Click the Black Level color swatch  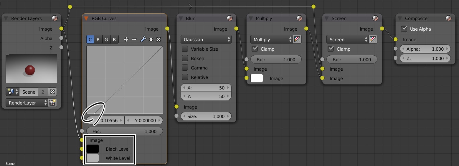coord(93,149)
